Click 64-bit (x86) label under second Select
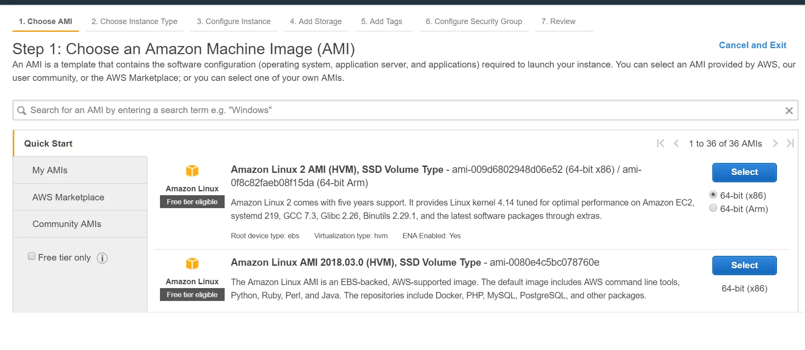The height and width of the screenshot is (350, 805). [x=745, y=289]
